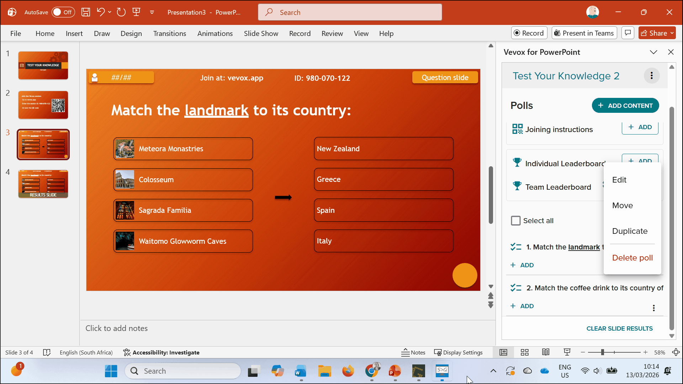The image size is (683, 384).
Task: Open the kebab menu for Test Your Knowledge 2
Action: 652,75
